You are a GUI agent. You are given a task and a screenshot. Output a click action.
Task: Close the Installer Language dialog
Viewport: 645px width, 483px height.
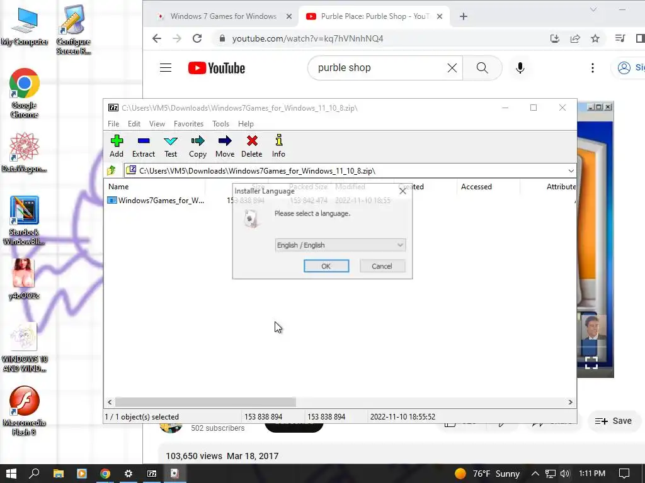coord(402,191)
